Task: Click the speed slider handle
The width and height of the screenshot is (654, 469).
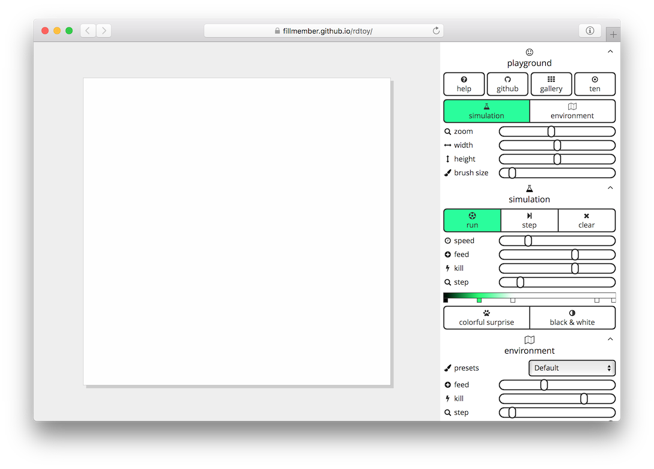Action: 528,241
